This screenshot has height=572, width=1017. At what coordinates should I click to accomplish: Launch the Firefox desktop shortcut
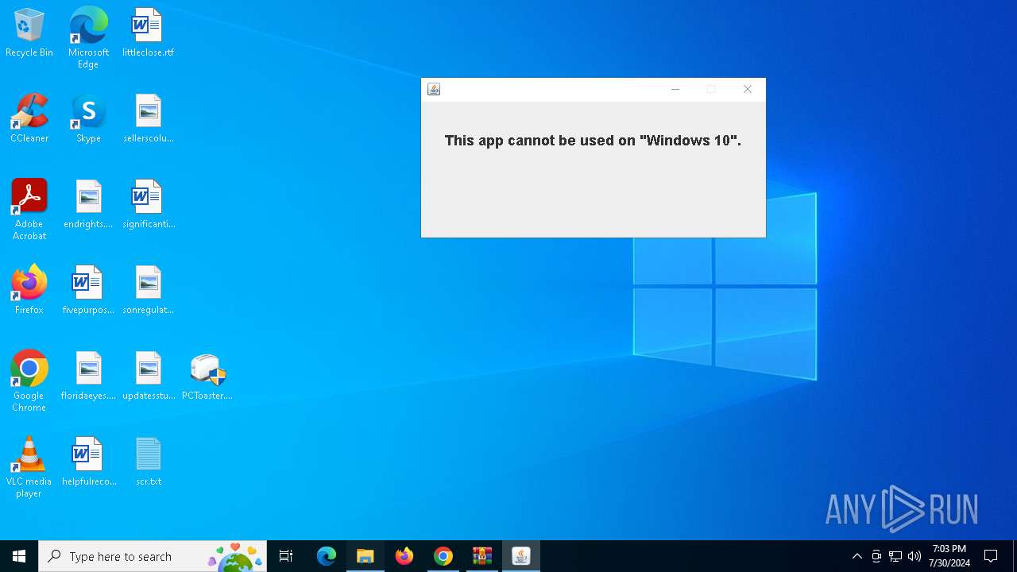click(29, 291)
